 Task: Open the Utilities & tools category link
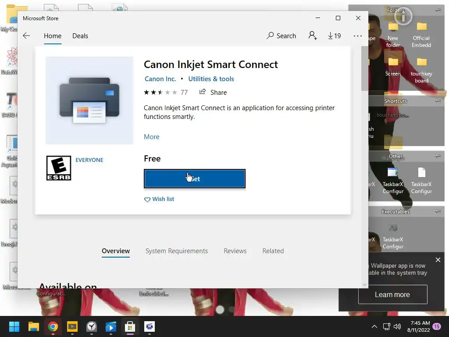coord(211,79)
